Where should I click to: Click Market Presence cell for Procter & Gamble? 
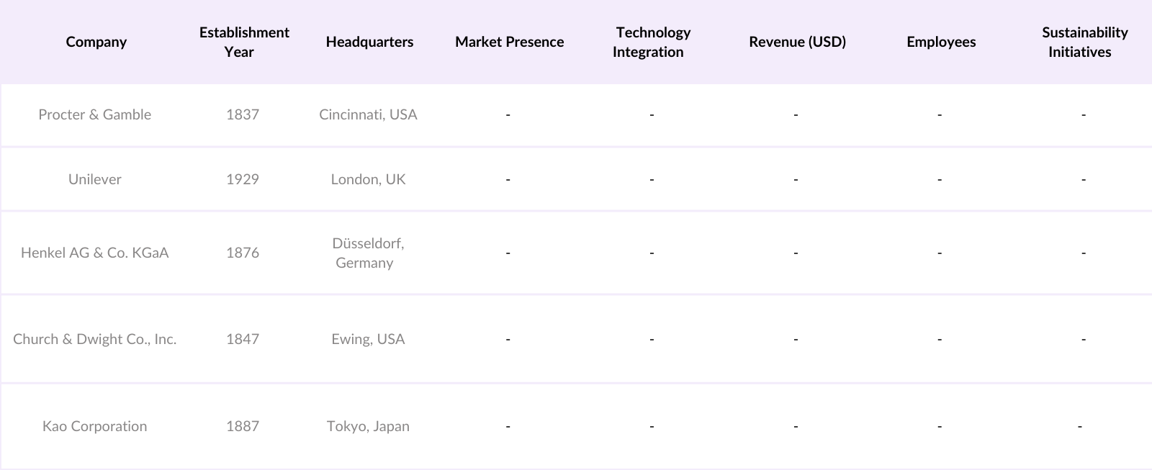pos(508,114)
